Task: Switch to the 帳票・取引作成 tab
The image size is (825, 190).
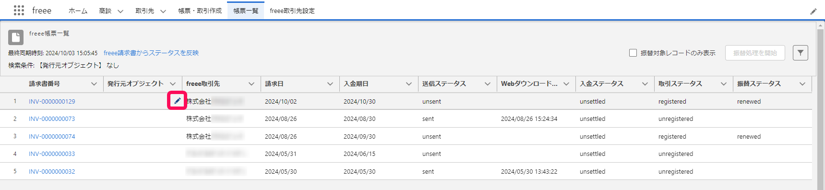Action: (x=200, y=11)
